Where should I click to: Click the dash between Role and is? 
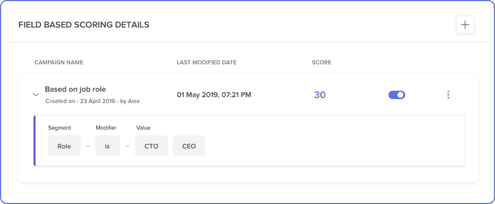click(88, 146)
